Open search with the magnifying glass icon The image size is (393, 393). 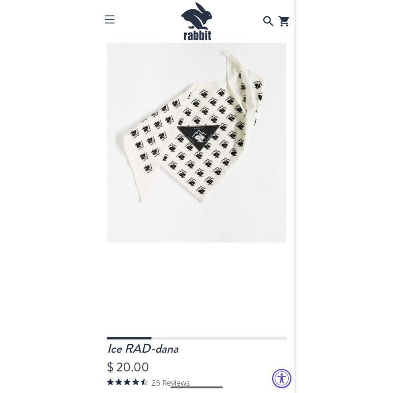tap(268, 21)
